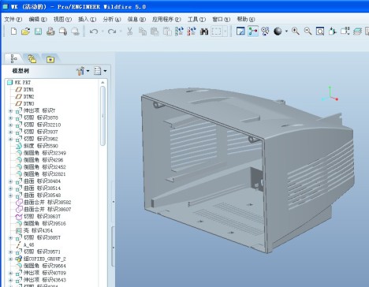Open the Redo history dropdown arrow
This screenshot has height=287, width=369.
pos(121,32)
